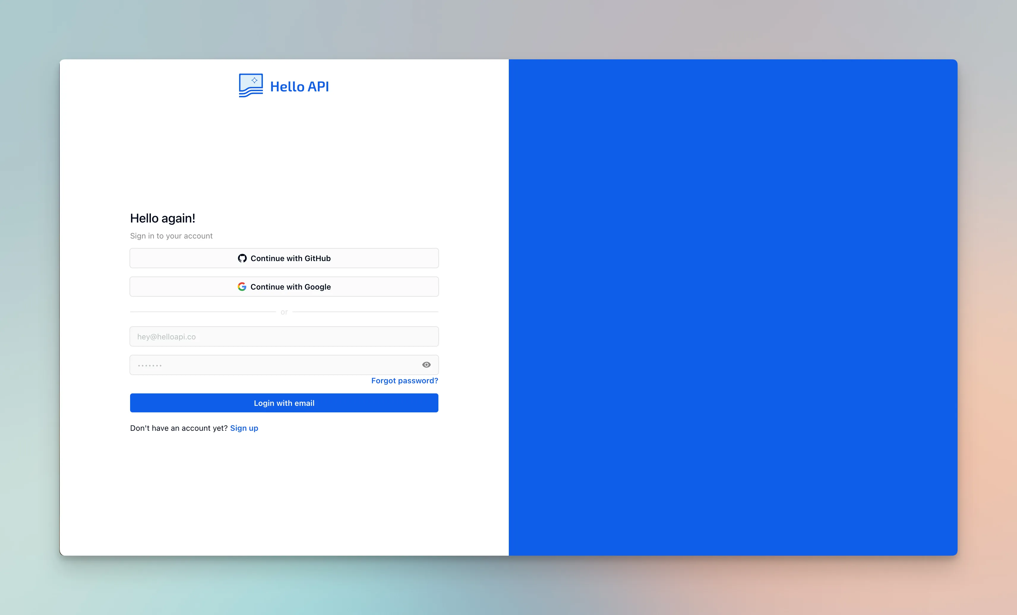The width and height of the screenshot is (1017, 615).
Task: Click the Sign up link
Action: [x=244, y=427]
